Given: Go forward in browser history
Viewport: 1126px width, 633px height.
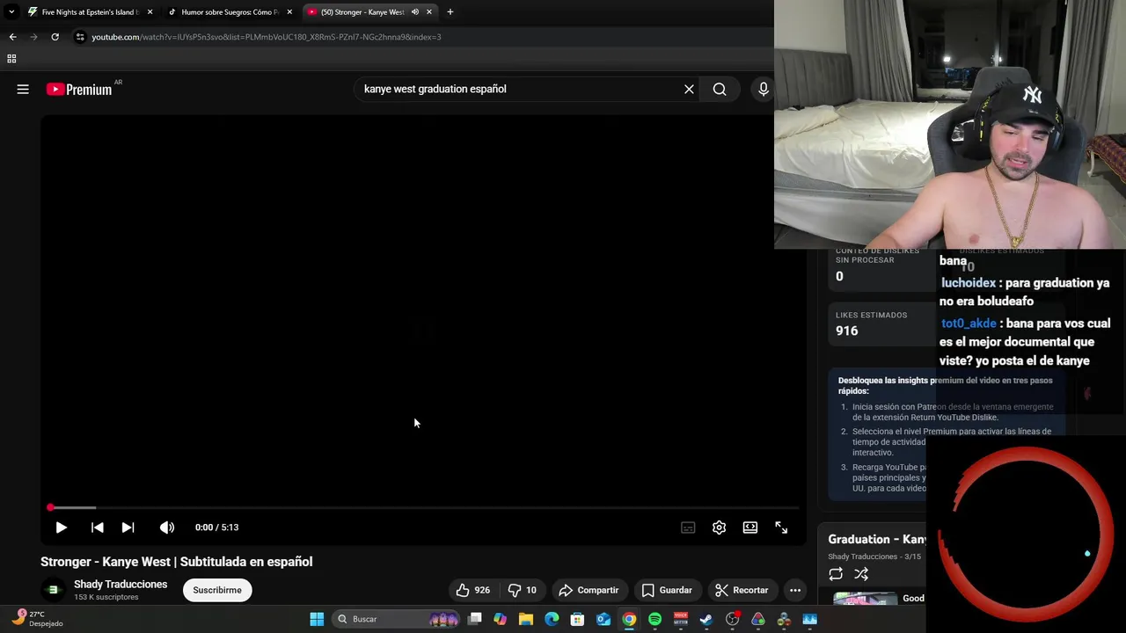Looking at the screenshot, I should (33, 37).
